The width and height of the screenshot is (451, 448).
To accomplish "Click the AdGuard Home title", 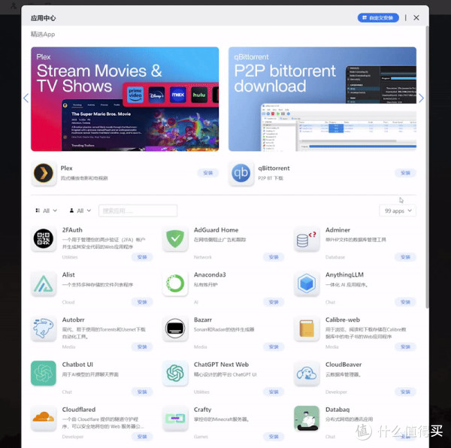I will click(x=216, y=230).
